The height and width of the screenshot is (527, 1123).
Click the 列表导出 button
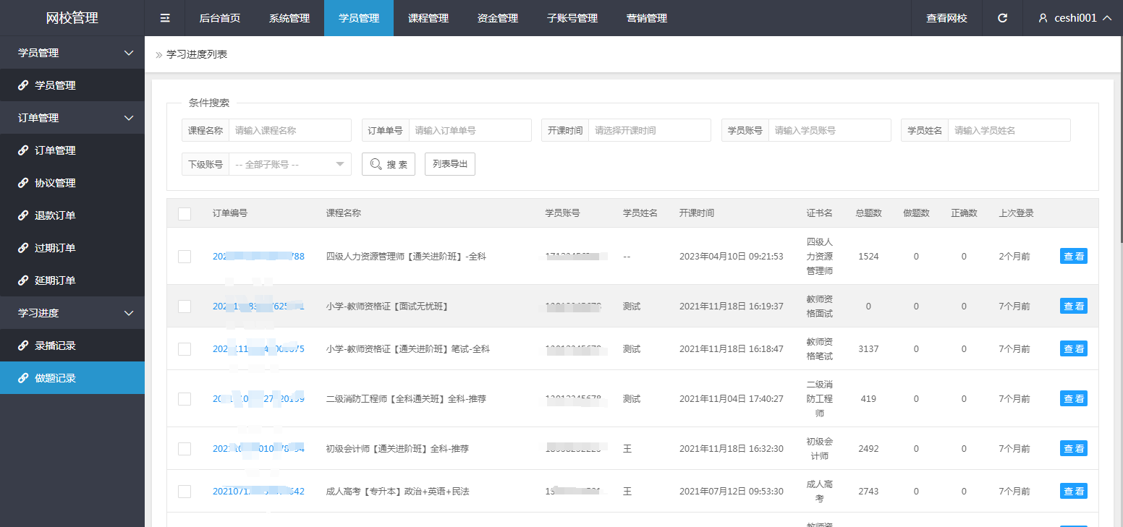(x=450, y=164)
